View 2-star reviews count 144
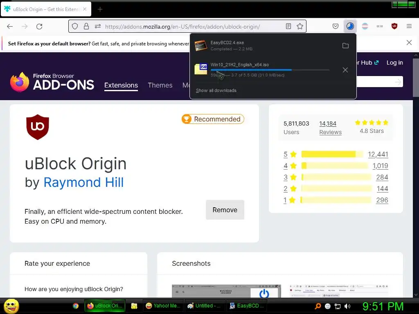Screen dimensions: 419x314 383,189
